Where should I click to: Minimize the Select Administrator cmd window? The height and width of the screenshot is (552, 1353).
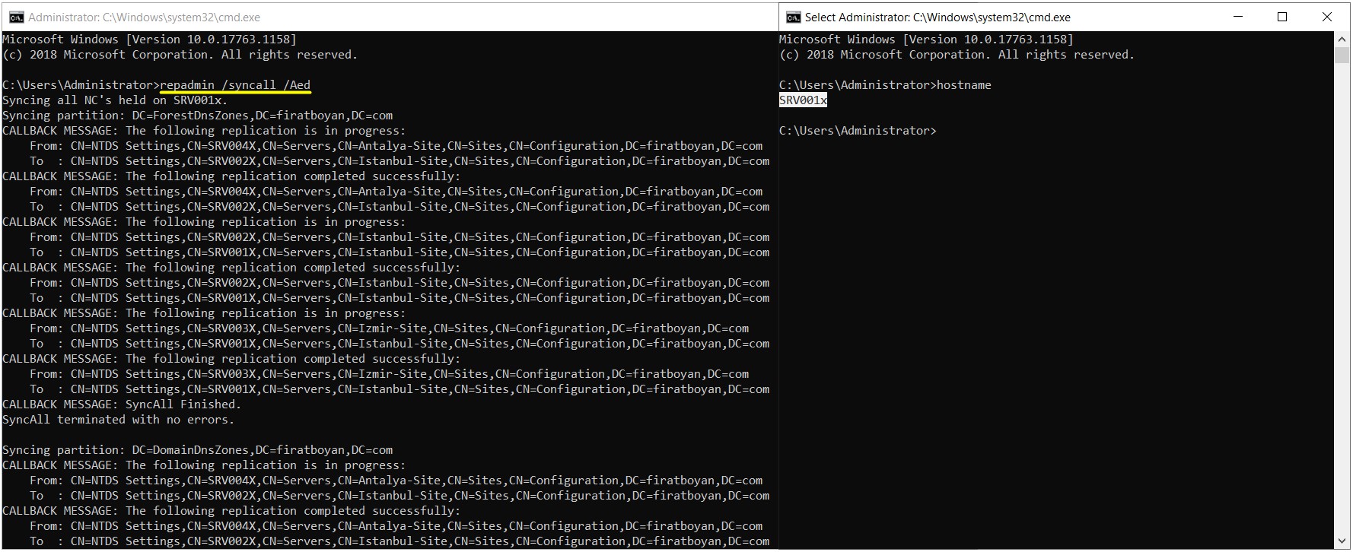tap(1237, 17)
